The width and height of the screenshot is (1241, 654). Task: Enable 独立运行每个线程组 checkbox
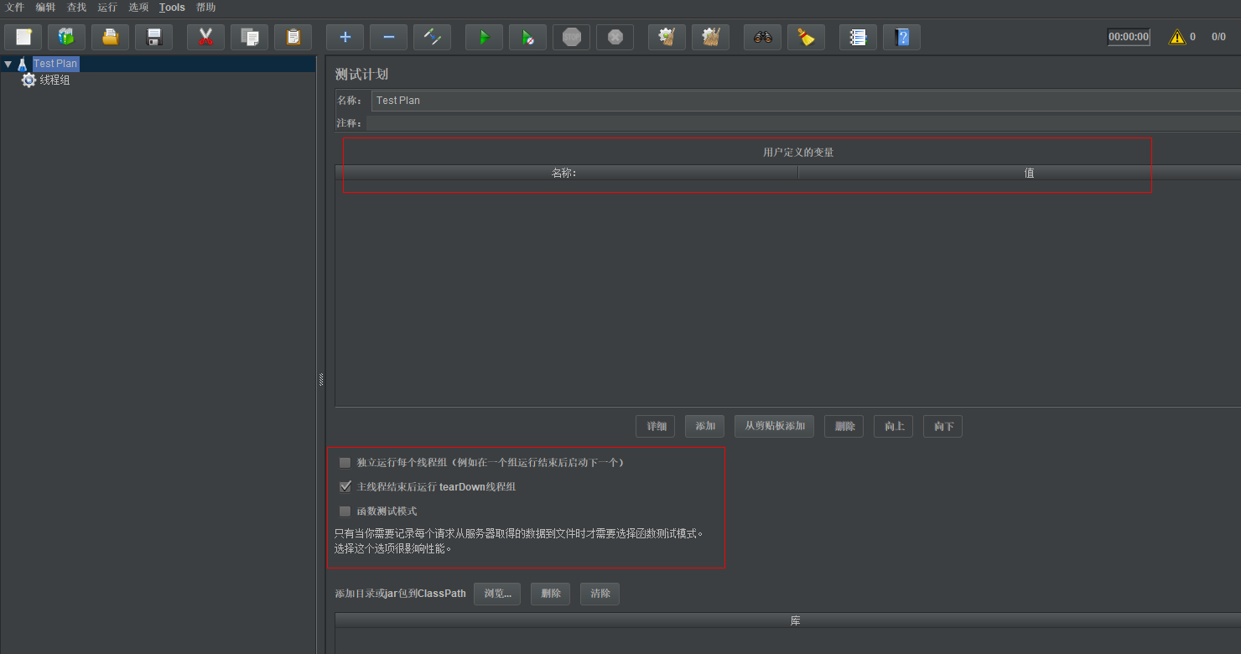point(345,463)
